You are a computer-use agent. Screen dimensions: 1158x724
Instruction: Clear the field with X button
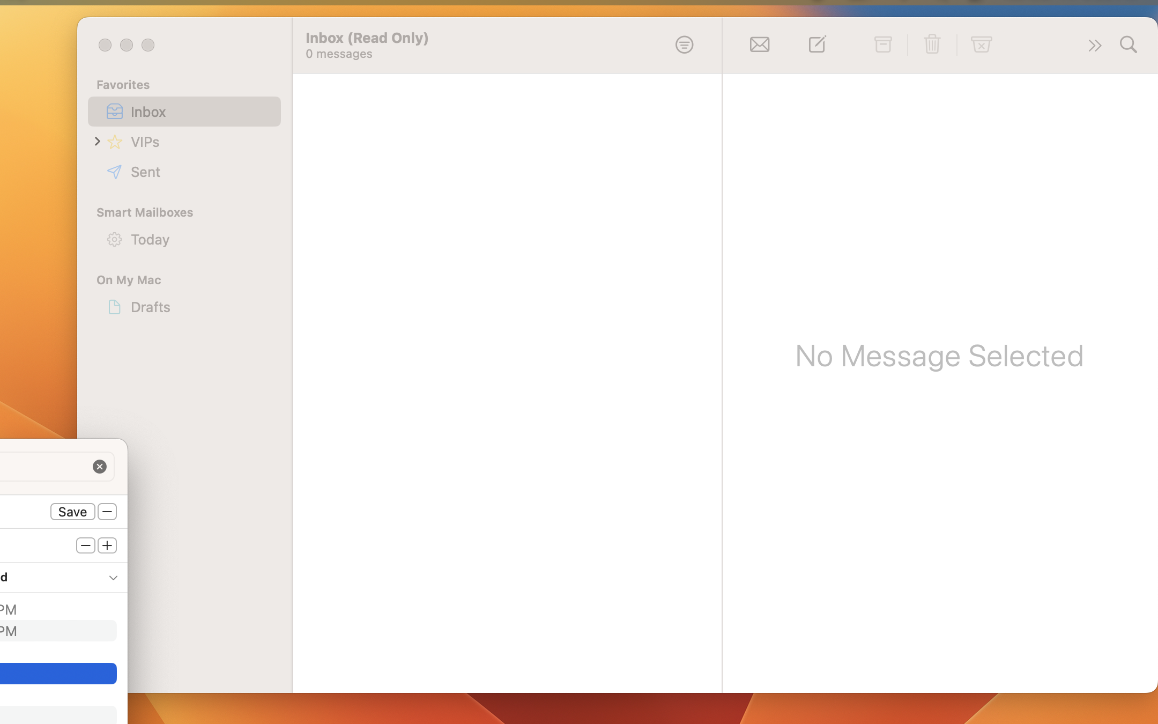(x=100, y=467)
